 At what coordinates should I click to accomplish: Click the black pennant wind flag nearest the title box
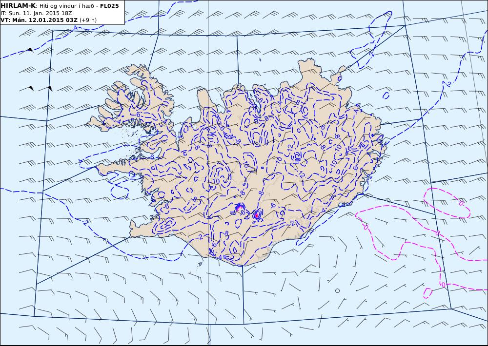click(x=30, y=49)
